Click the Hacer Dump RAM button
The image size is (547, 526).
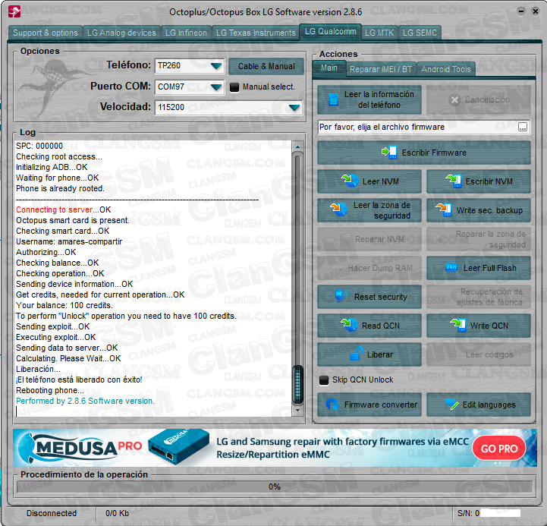tap(369, 268)
